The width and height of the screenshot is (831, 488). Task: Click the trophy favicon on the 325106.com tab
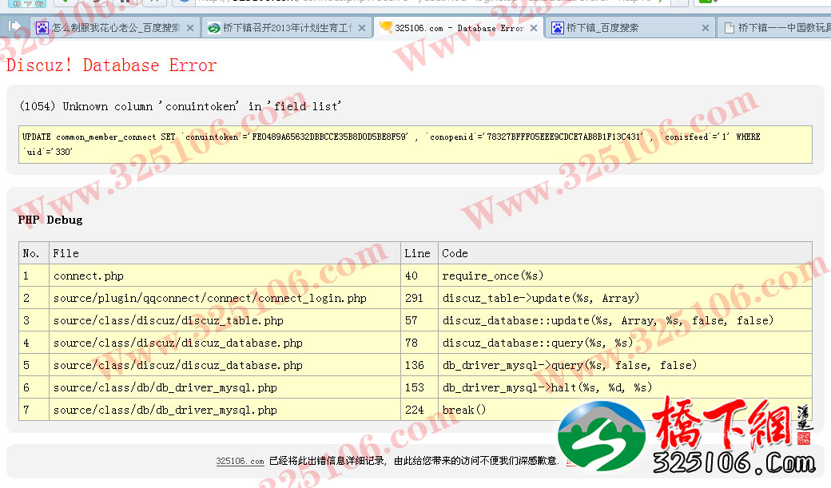386,27
